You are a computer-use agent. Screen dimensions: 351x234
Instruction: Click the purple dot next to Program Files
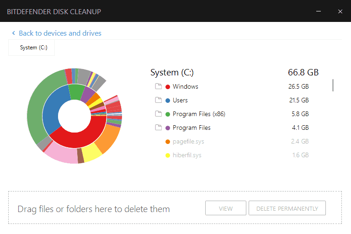click(168, 128)
